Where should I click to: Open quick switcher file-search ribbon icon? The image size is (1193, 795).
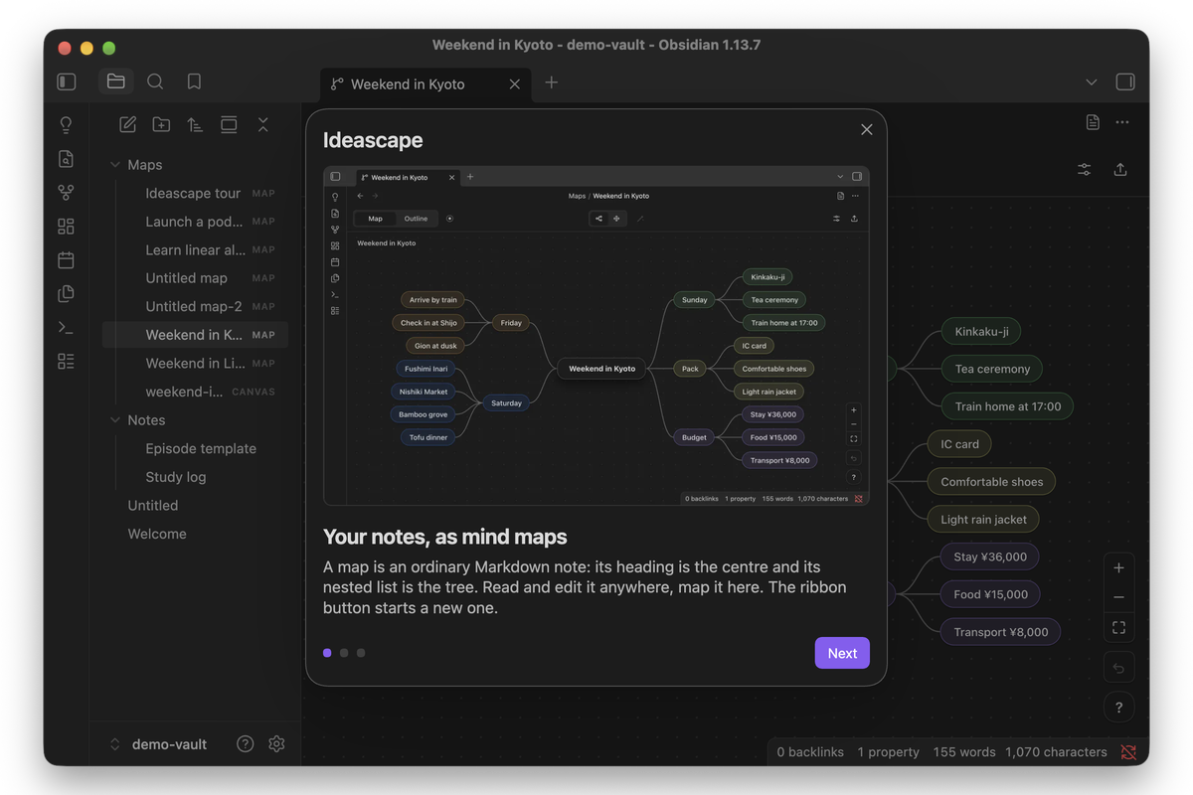[66, 159]
